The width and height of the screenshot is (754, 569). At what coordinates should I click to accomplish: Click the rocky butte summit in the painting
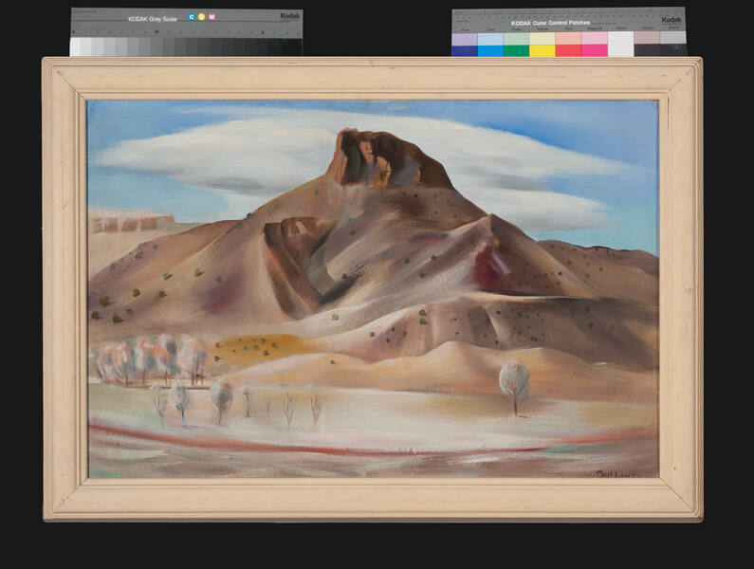click(389, 158)
